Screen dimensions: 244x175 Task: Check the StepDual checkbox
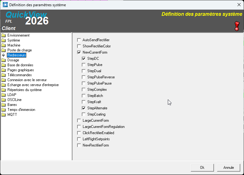84,71
